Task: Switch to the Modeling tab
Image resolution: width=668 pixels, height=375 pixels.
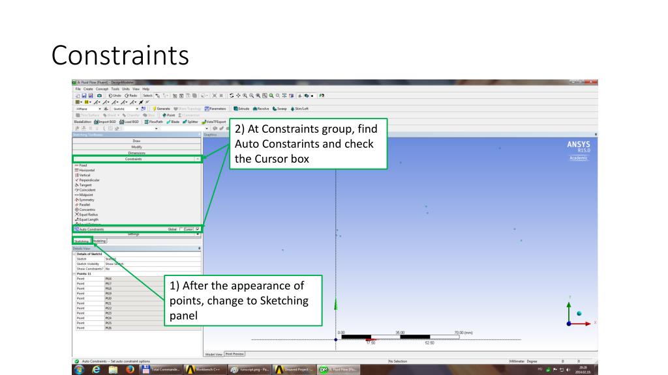Action: pos(99,241)
